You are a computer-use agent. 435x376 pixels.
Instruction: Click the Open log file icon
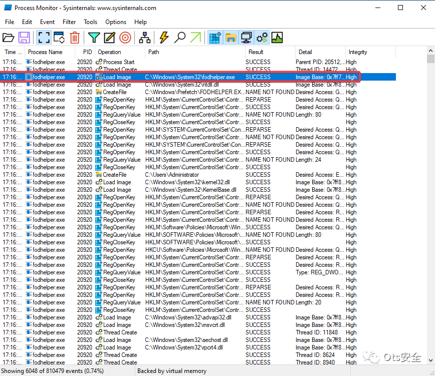click(9, 38)
